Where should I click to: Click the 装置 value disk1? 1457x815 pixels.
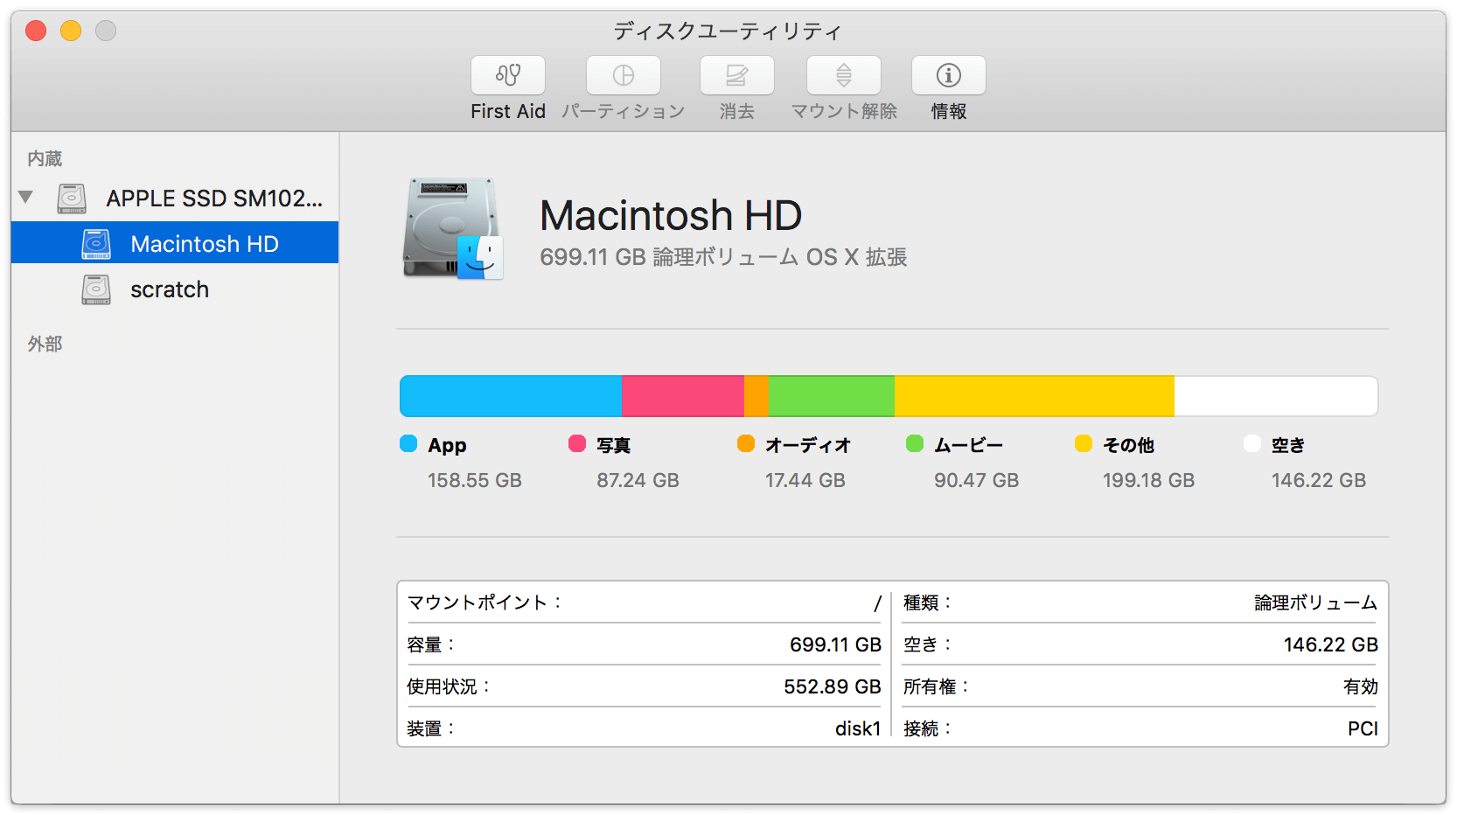click(858, 728)
